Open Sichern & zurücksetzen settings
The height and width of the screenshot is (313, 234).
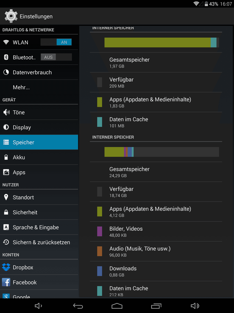click(x=39, y=242)
